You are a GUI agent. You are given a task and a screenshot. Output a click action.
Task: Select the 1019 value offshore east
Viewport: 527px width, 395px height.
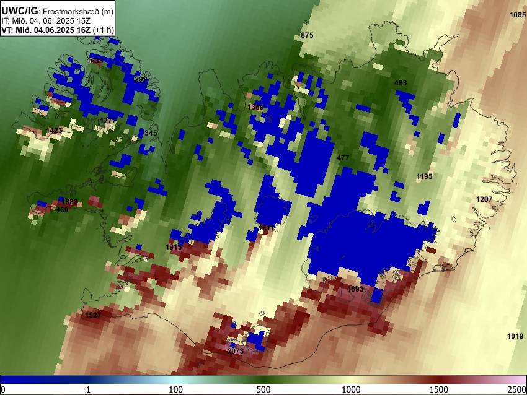[x=515, y=336]
